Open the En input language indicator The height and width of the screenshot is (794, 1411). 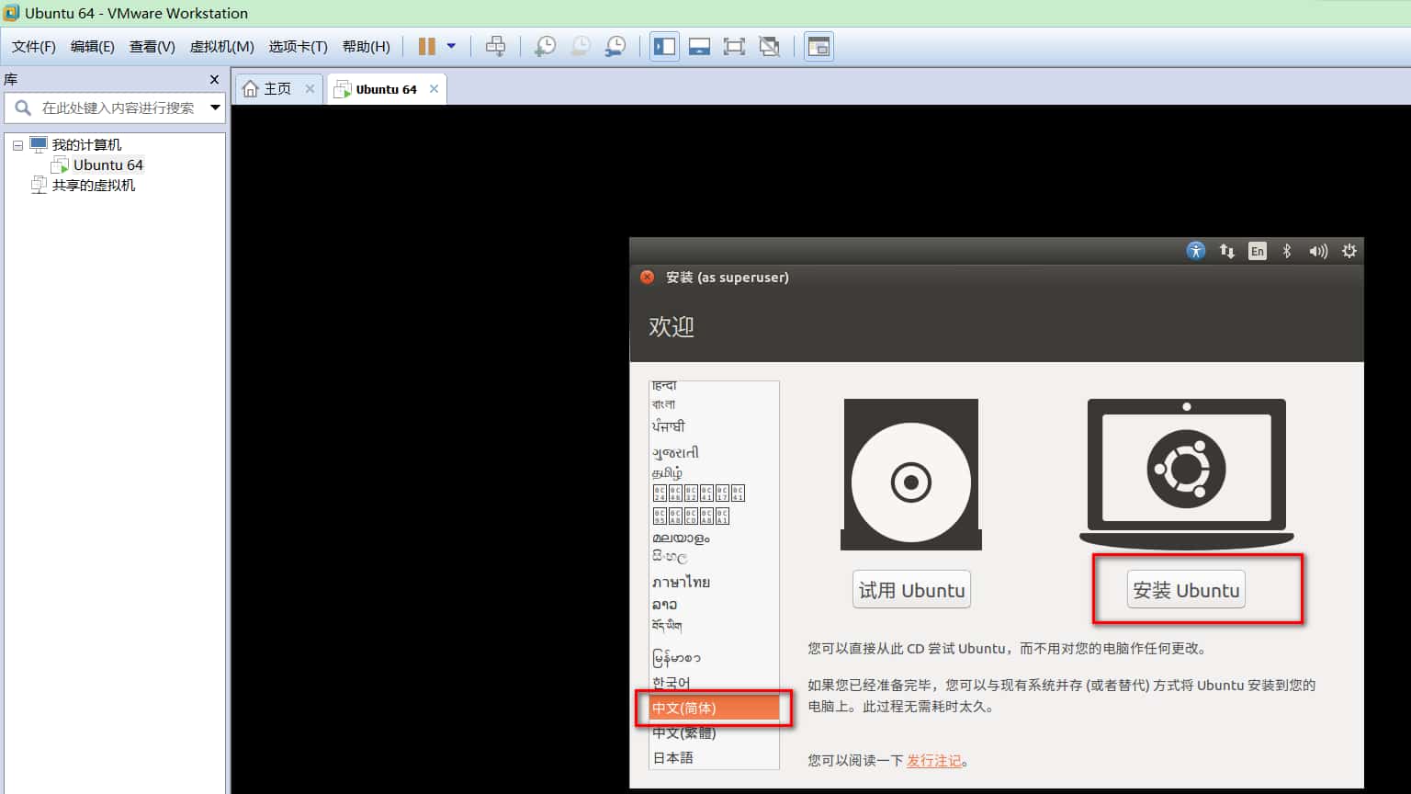1257,250
